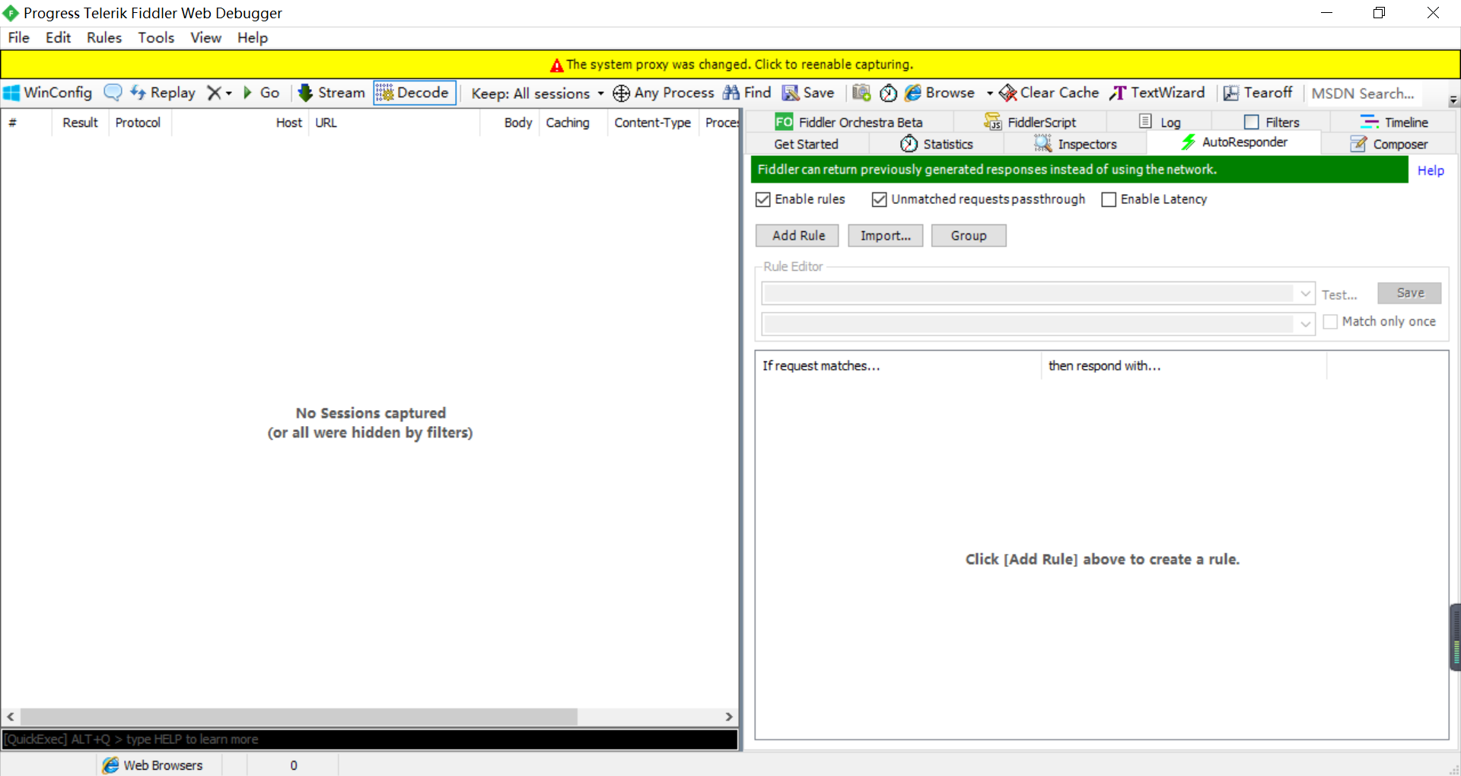Expand the toolbar overflow arrow
The image size is (1461, 776).
pyautogui.click(x=1453, y=100)
